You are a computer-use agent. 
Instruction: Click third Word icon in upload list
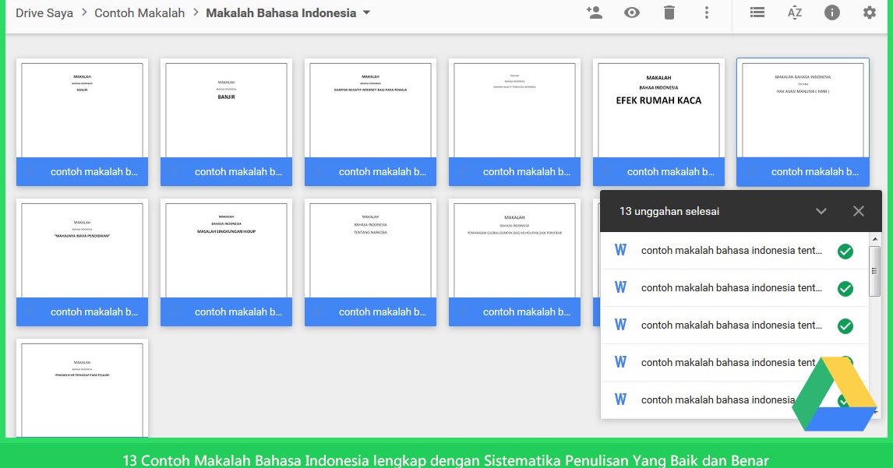(621, 325)
